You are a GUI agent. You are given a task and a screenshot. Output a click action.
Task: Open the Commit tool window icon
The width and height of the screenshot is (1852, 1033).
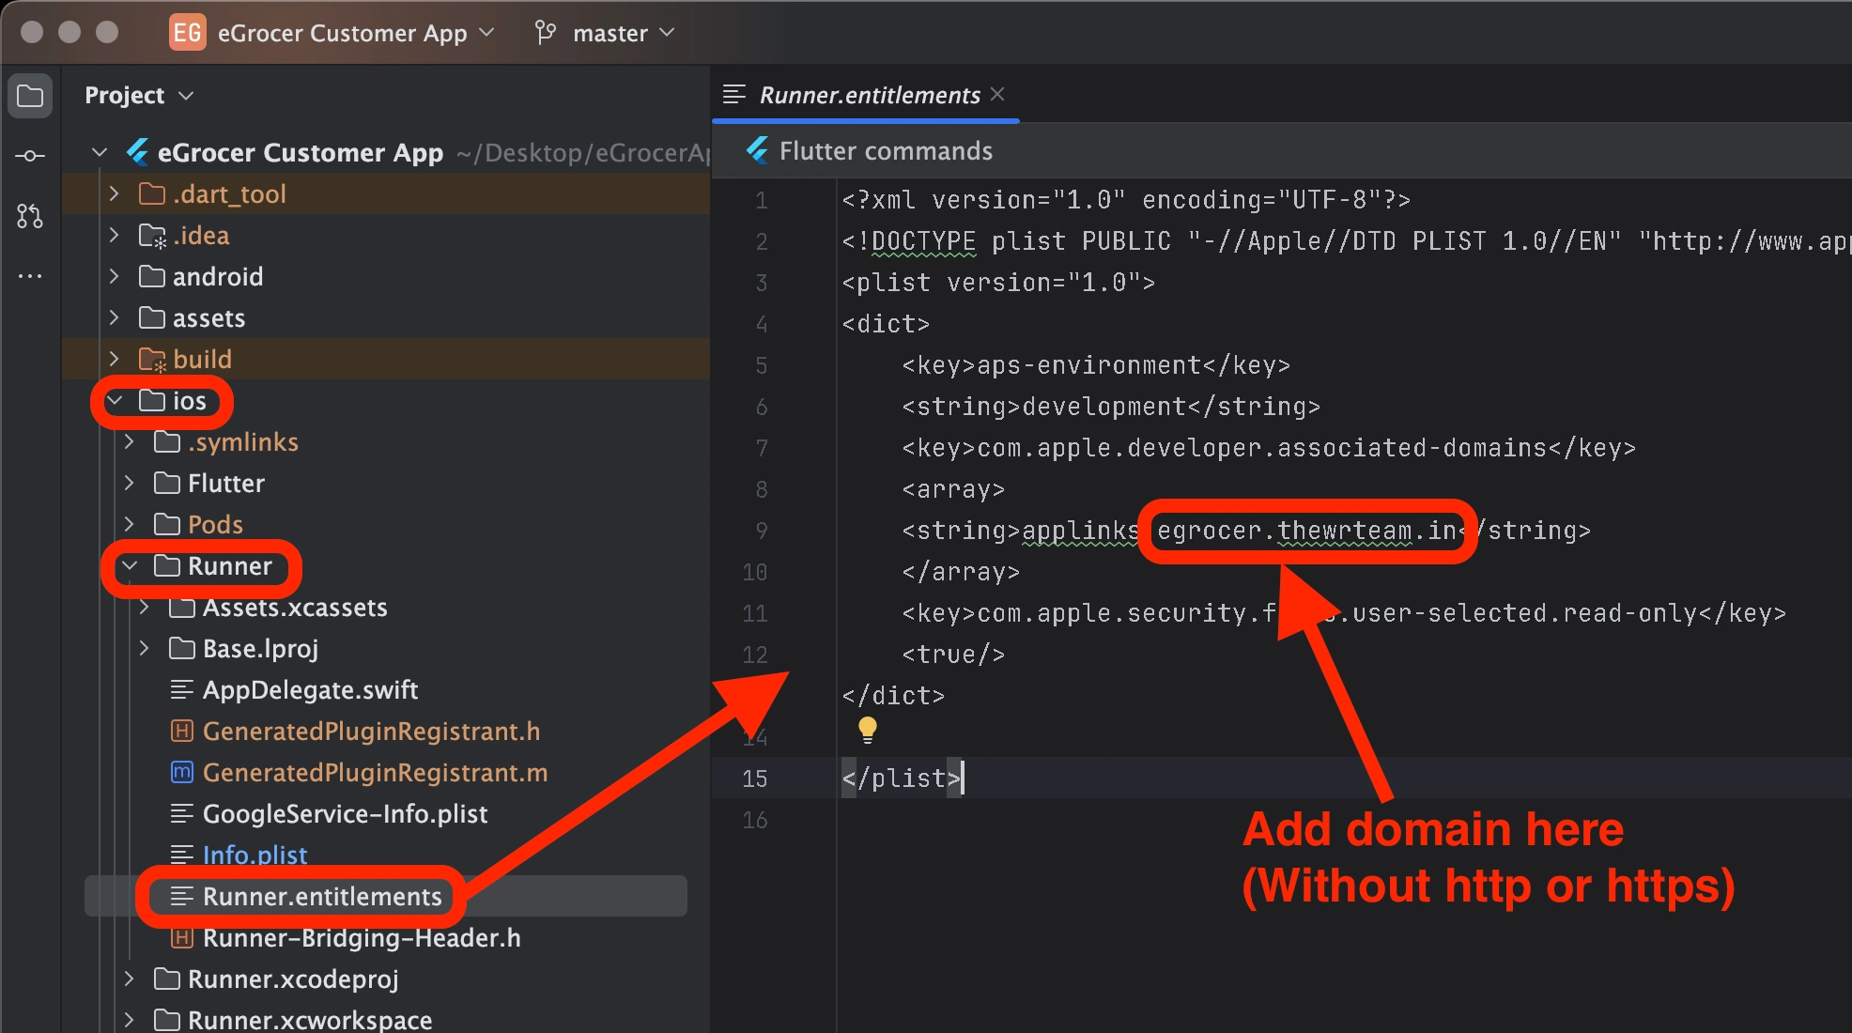point(30,156)
